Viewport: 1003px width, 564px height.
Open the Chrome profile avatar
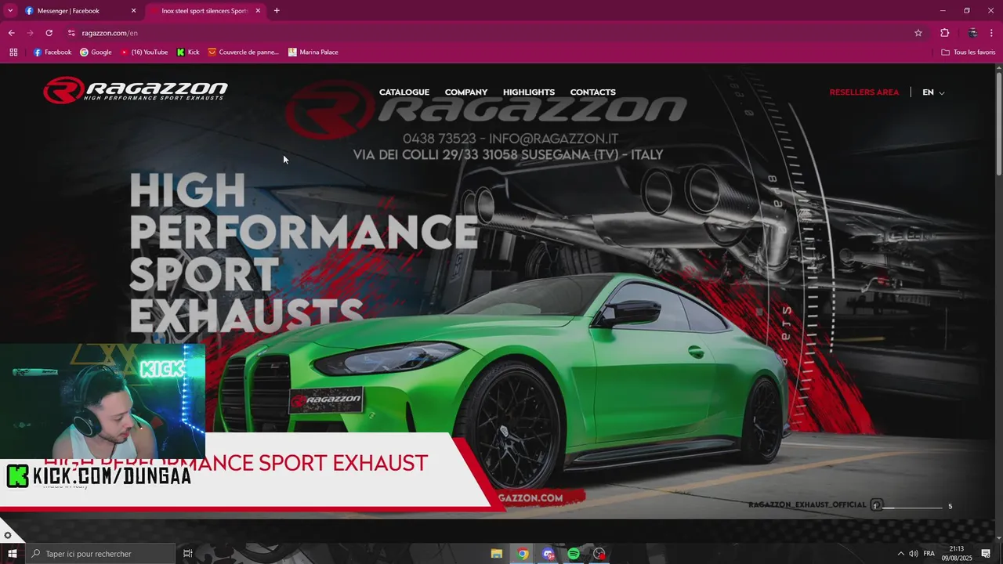point(972,33)
